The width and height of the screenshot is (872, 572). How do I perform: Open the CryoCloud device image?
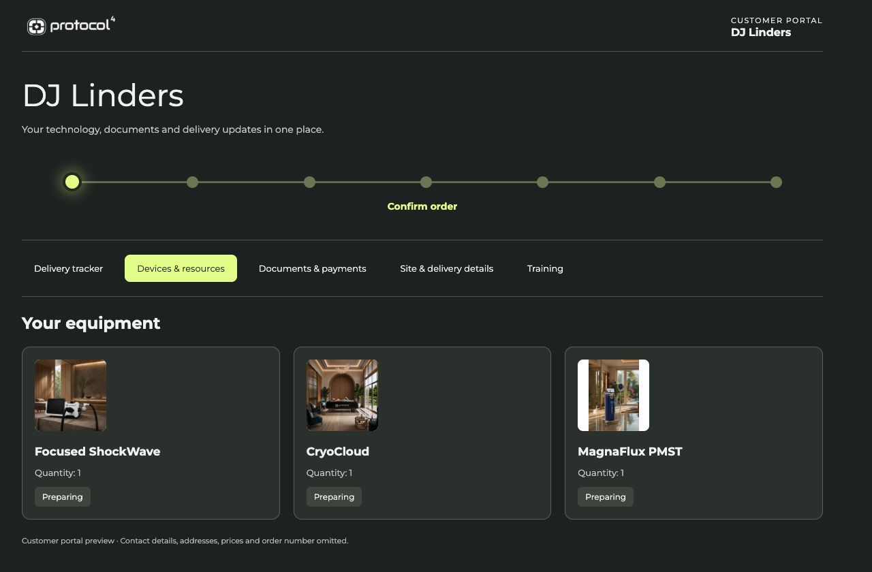[x=342, y=395]
